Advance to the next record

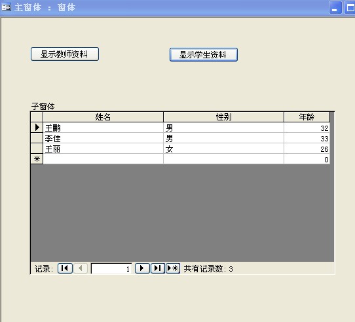(142, 268)
